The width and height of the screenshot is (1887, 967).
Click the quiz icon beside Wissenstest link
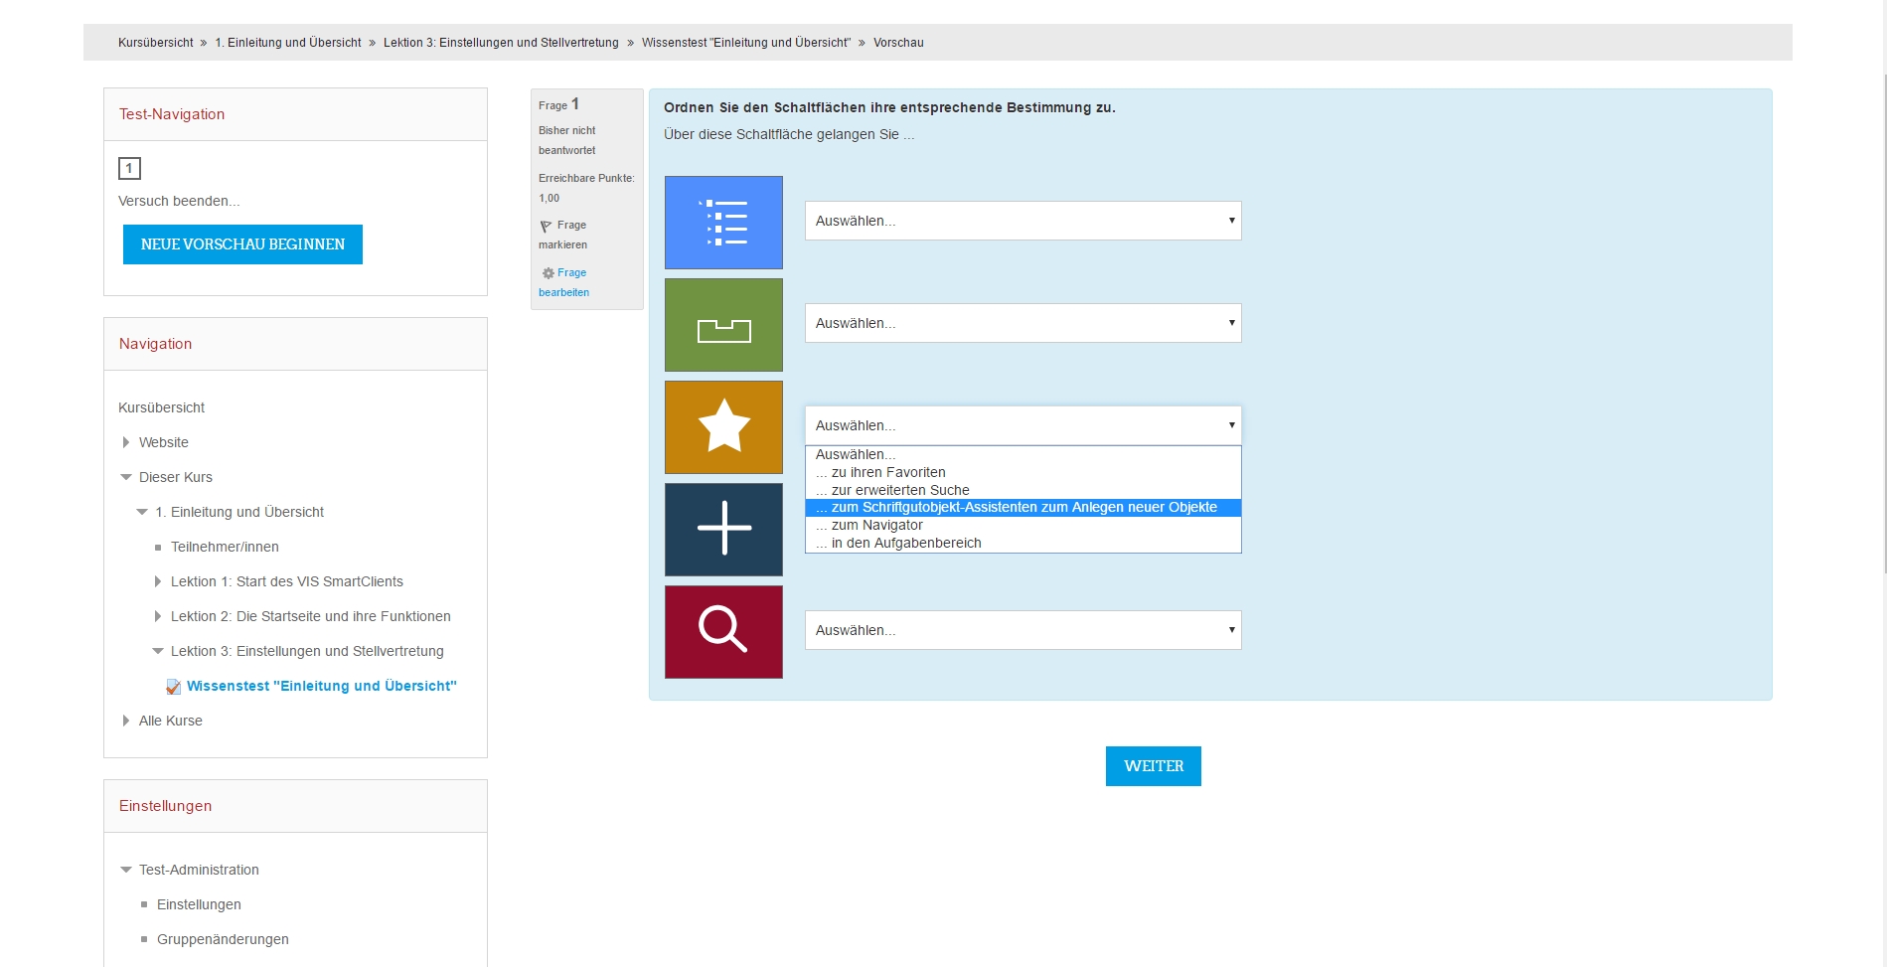174,687
